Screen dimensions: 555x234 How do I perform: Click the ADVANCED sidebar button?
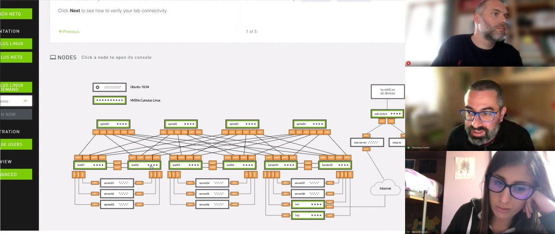[16, 174]
